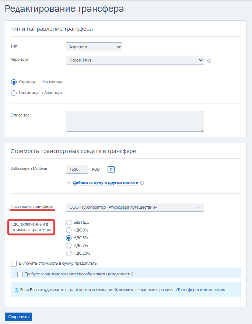Viewport: 252px width, 324px height.
Task: Click Добавить цену в другой валюте link
Action: click(x=105, y=183)
